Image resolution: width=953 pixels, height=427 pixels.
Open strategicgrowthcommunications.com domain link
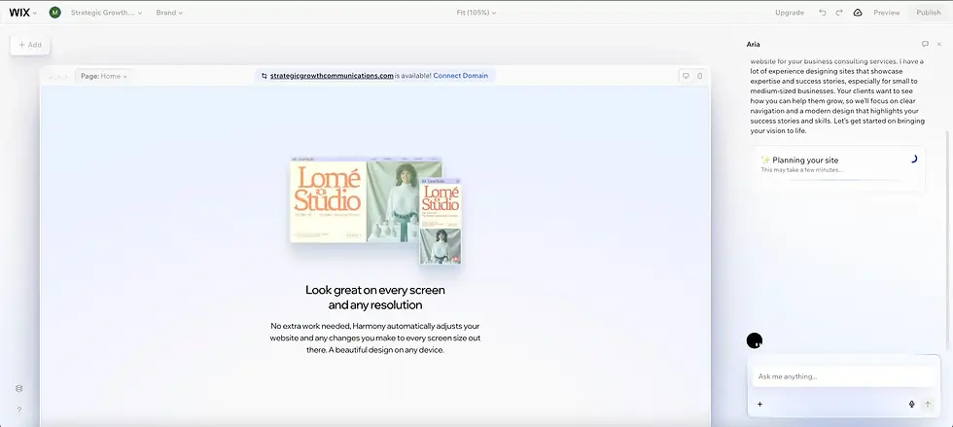pos(332,76)
